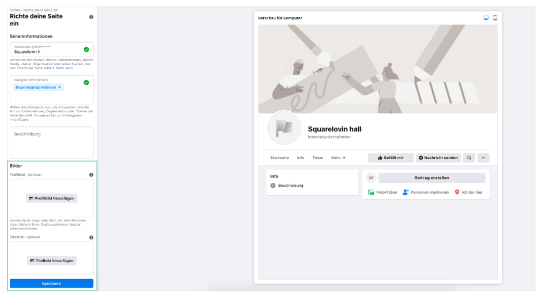Click the info icon beside Beschreibung

[x=273, y=186]
